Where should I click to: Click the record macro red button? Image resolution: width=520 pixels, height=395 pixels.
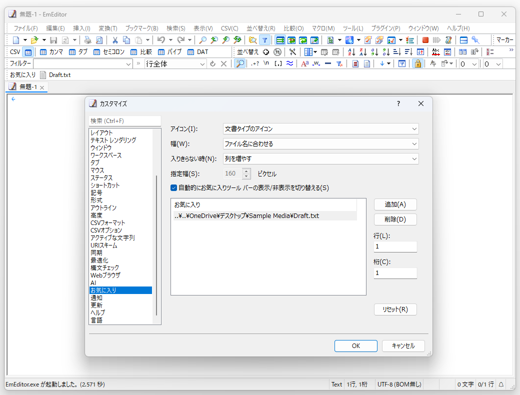point(424,39)
